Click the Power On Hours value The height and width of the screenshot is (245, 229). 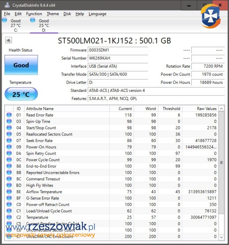208,82
